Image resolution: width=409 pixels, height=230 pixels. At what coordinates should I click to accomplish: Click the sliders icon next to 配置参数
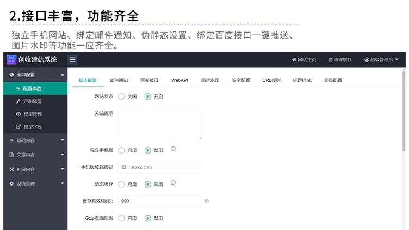click(18, 88)
